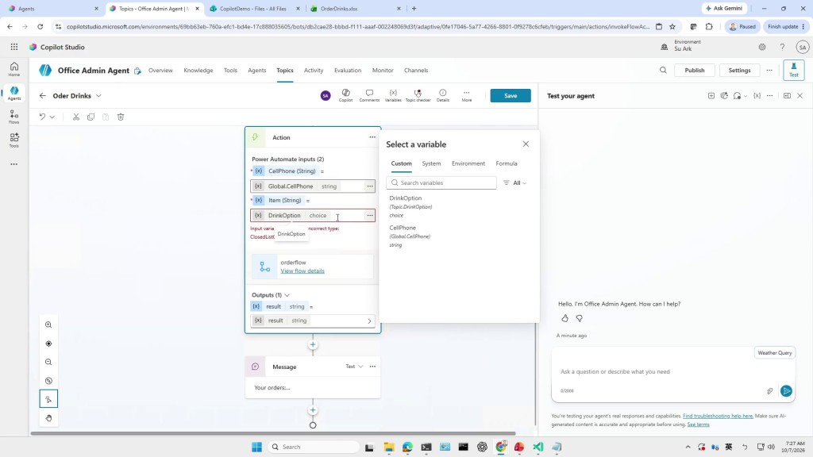Zoom in on the canvas
The height and width of the screenshot is (457, 813).
click(48, 325)
